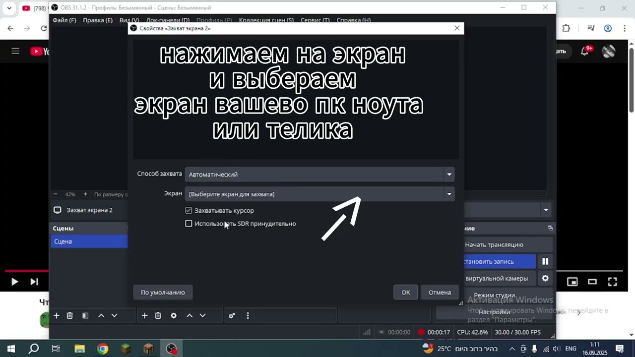Open File Explorer from taskbar
This screenshot has width=635, height=357.
pyautogui.click(x=79, y=349)
